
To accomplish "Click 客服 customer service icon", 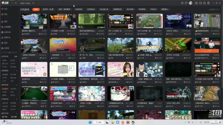I will pos(14,117).
